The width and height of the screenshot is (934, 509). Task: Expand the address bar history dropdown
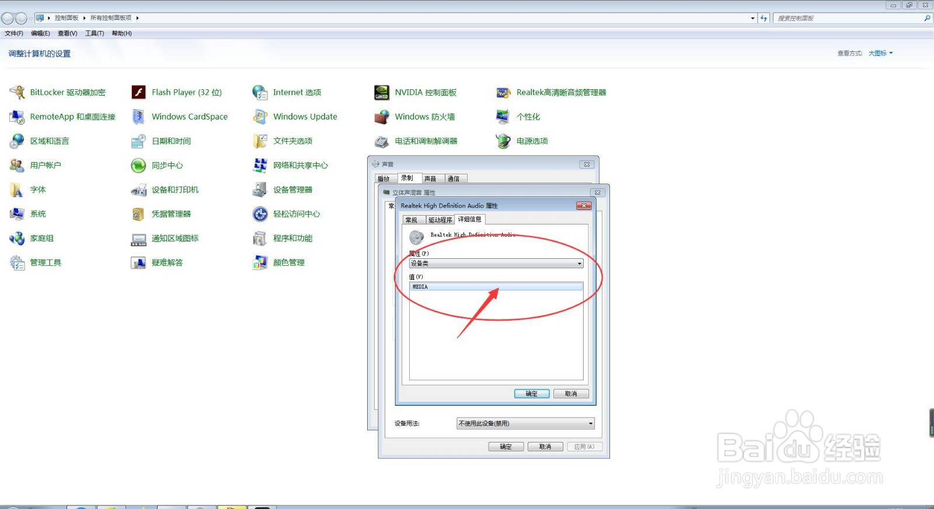pyautogui.click(x=752, y=18)
